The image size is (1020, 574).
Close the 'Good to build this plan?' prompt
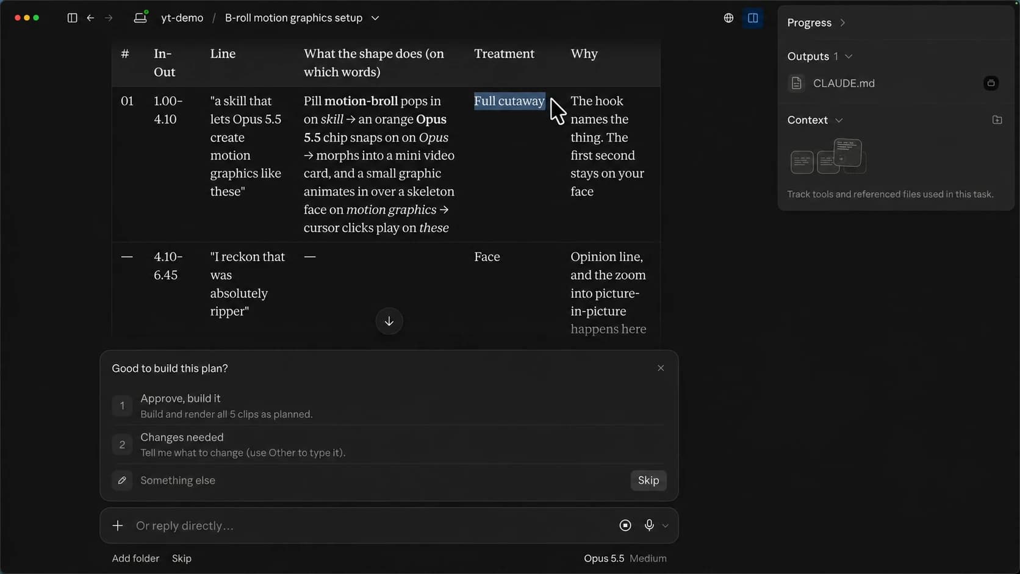click(661, 368)
